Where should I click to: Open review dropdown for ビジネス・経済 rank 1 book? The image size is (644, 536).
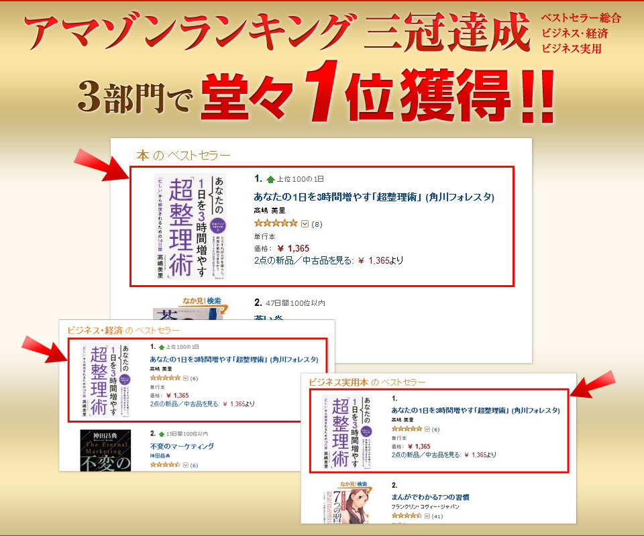coord(186,378)
